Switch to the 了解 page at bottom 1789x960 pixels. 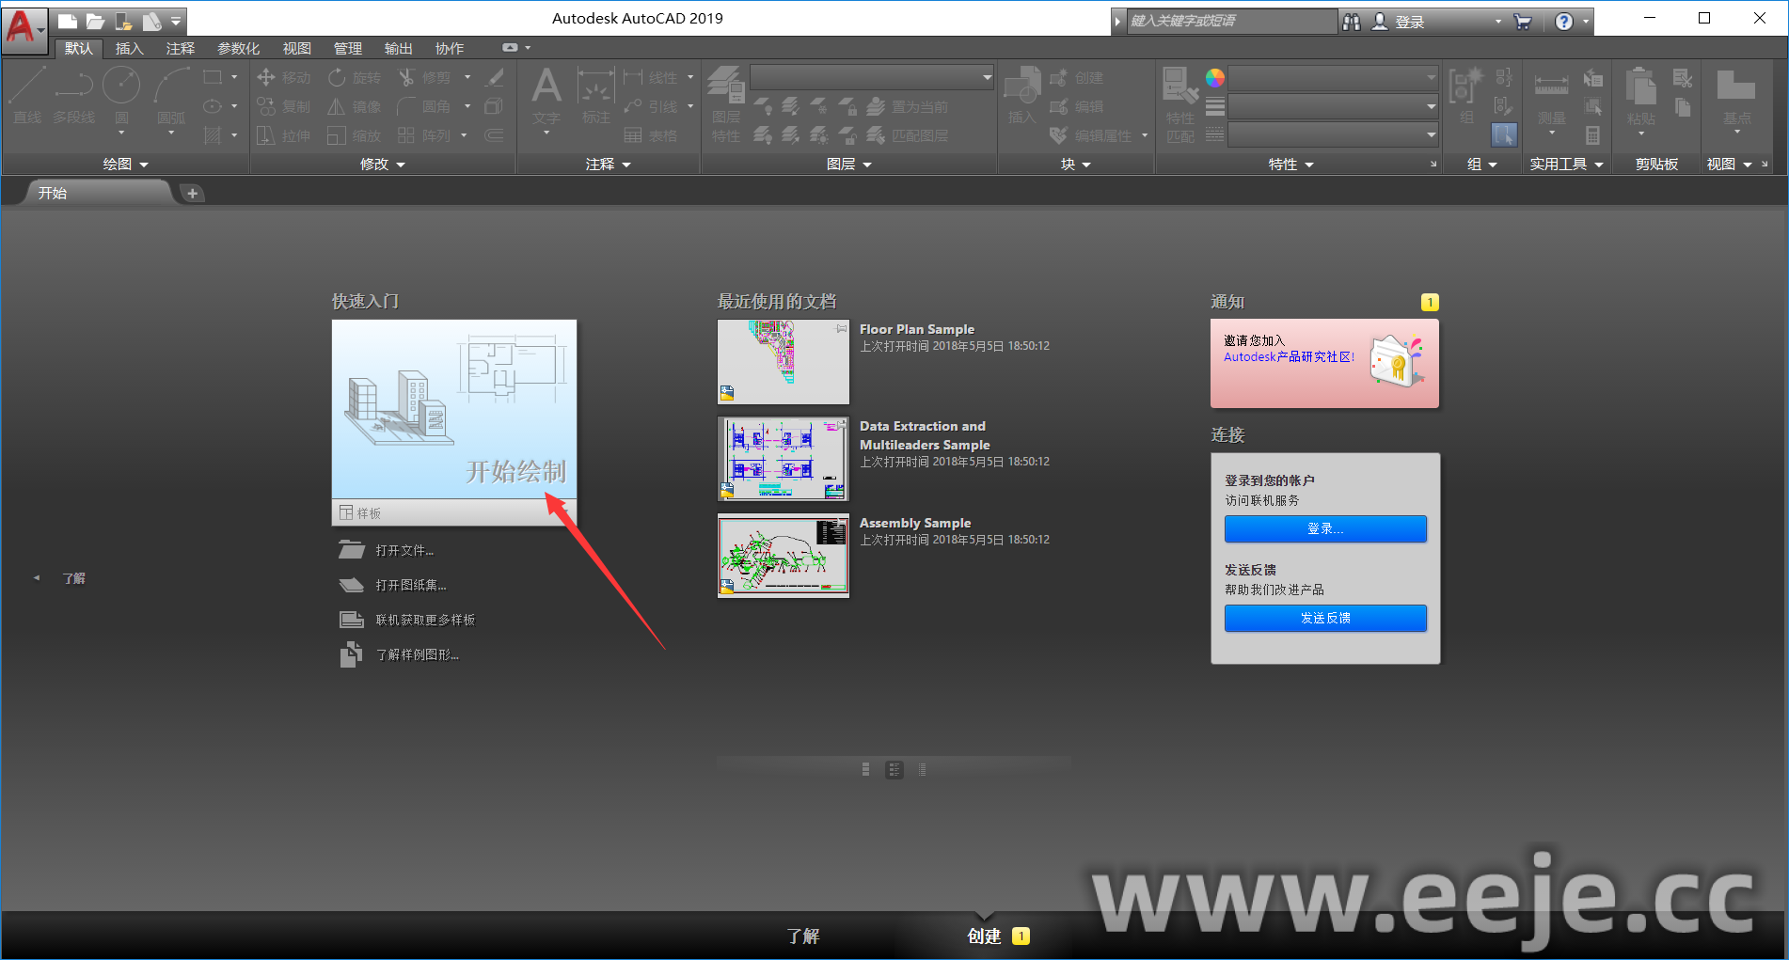802,936
